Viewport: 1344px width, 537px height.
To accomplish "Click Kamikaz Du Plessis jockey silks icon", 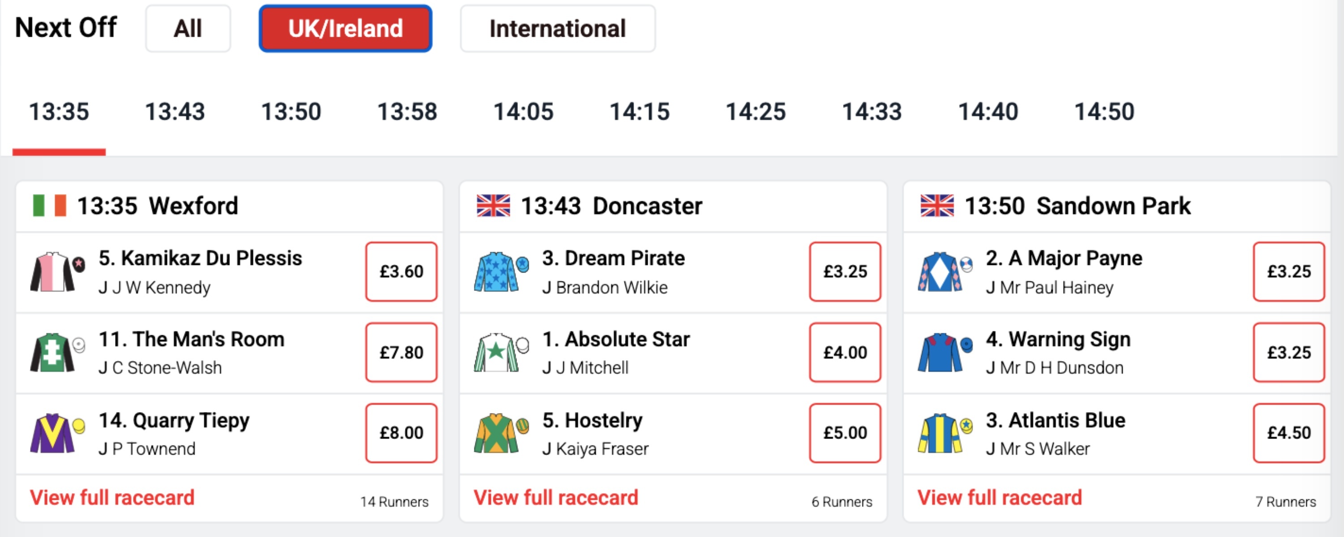I will tap(57, 272).
